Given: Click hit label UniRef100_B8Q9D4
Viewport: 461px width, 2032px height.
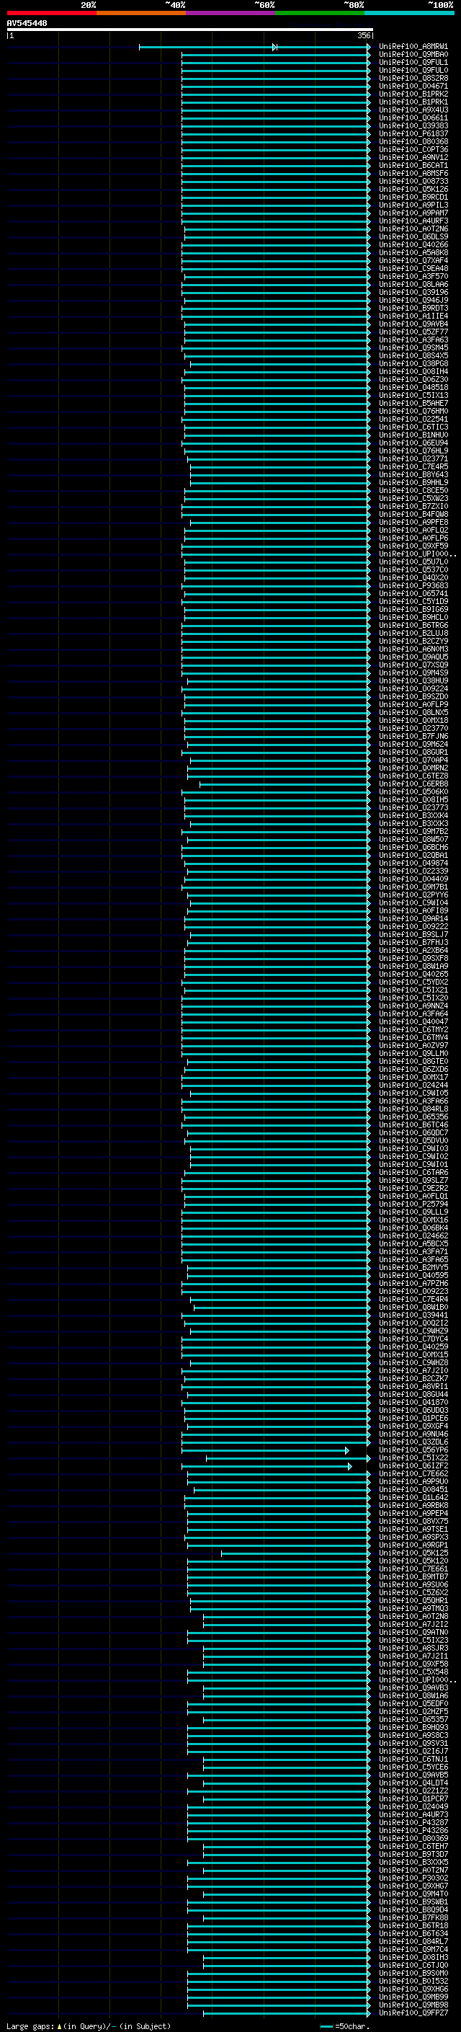Looking at the screenshot, I should (413, 1909).
